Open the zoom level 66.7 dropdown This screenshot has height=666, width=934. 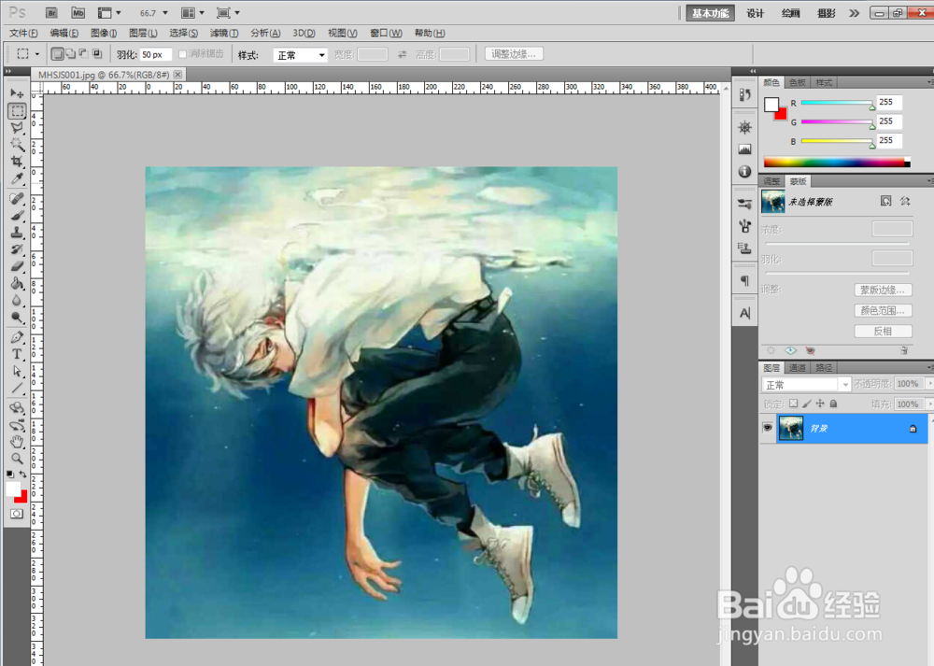[x=165, y=12]
